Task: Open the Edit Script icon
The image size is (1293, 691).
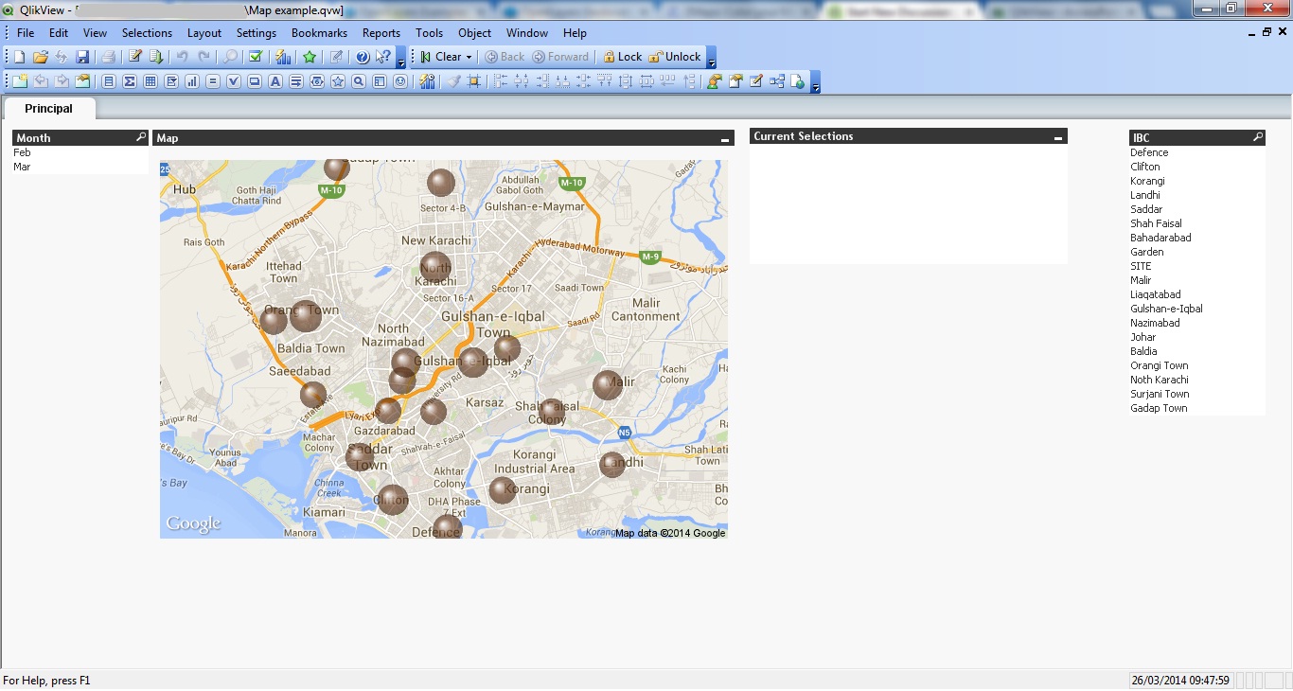Action: click(x=135, y=57)
